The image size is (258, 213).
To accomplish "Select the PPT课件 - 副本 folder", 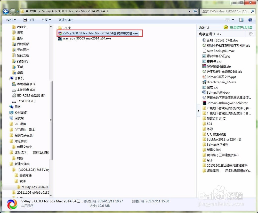I will (22, 130).
